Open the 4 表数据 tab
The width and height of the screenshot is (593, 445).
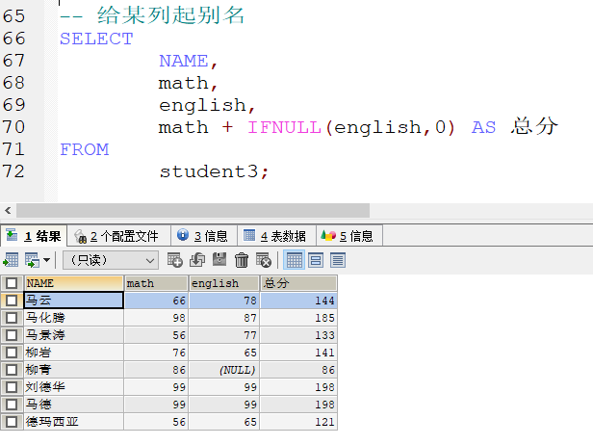click(276, 236)
